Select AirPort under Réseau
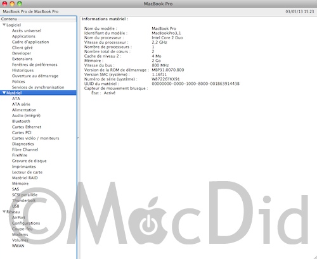Viewport: 317px width, 259px height. click(x=18, y=217)
